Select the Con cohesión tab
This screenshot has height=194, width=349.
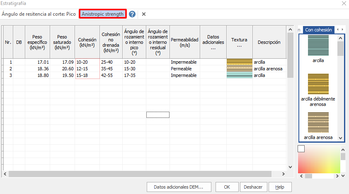point(318,30)
